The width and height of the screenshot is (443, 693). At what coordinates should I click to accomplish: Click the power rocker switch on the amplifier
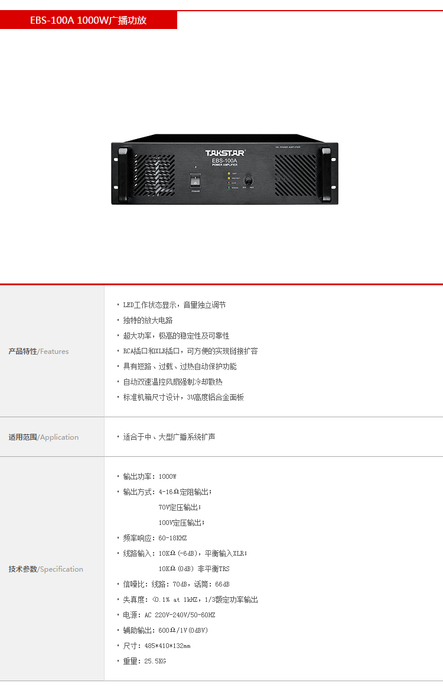pyautogui.click(x=195, y=180)
